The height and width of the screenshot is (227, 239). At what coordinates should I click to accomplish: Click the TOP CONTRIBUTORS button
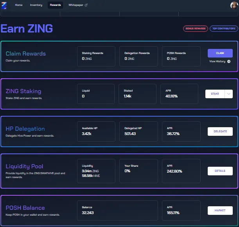pyautogui.click(x=224, y=29)
